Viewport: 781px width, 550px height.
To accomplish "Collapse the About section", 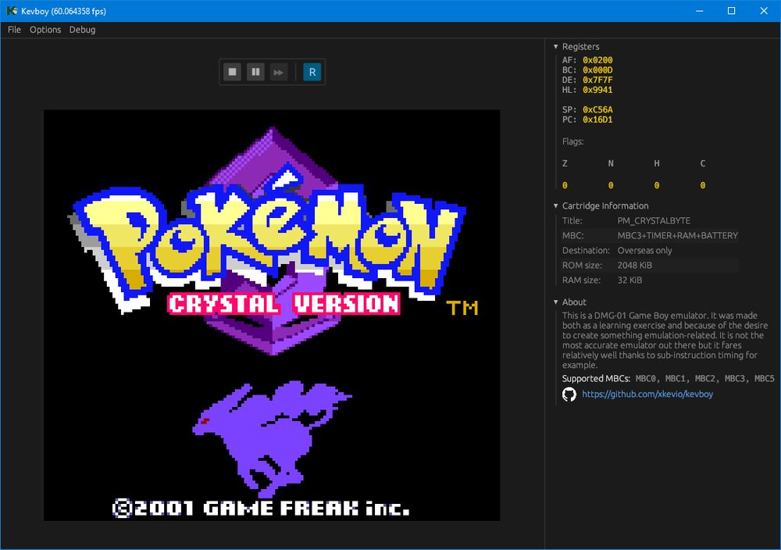I will coord(556,302).
